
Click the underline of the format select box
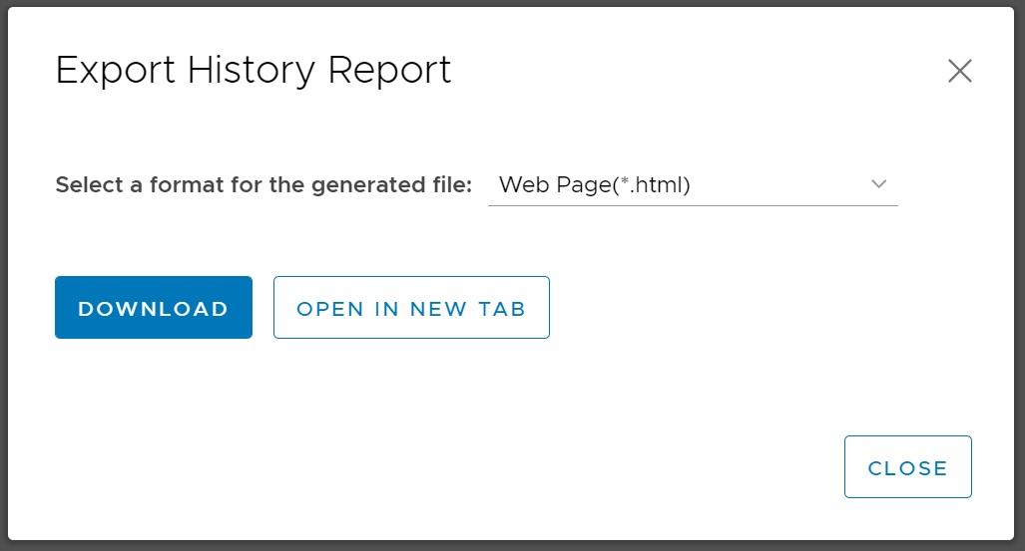pos(693,205)
